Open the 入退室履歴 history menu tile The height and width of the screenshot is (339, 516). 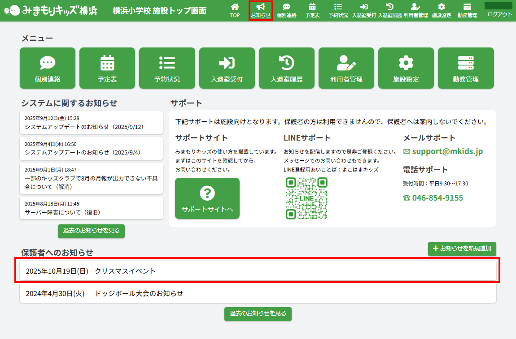[286, 68]
